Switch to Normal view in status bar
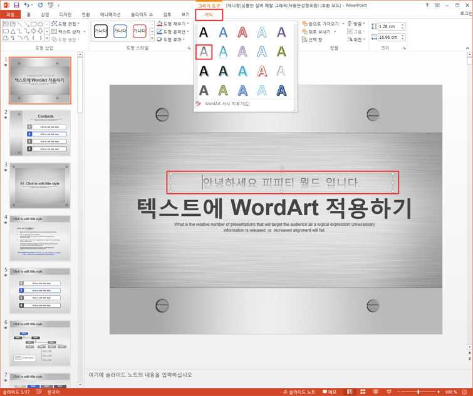Image resolution: width=473 pixels, height=396 pixels. coord(350,392)
